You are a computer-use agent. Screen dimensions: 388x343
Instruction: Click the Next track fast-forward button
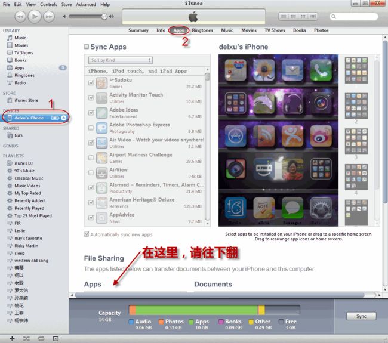click(x=49, y=17)
